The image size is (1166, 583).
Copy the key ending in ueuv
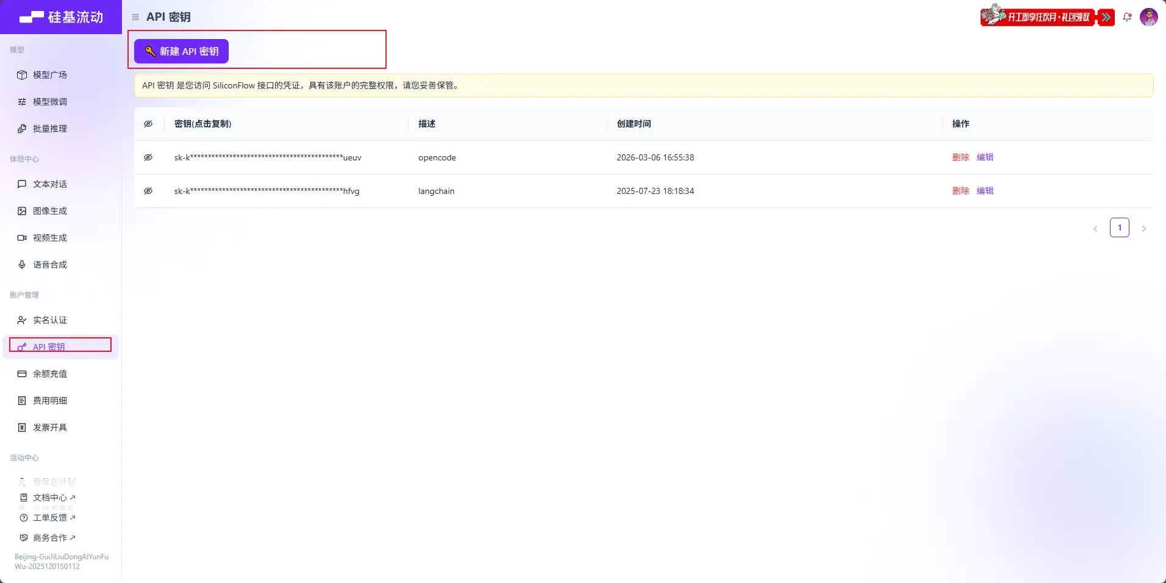coord(268,157)
